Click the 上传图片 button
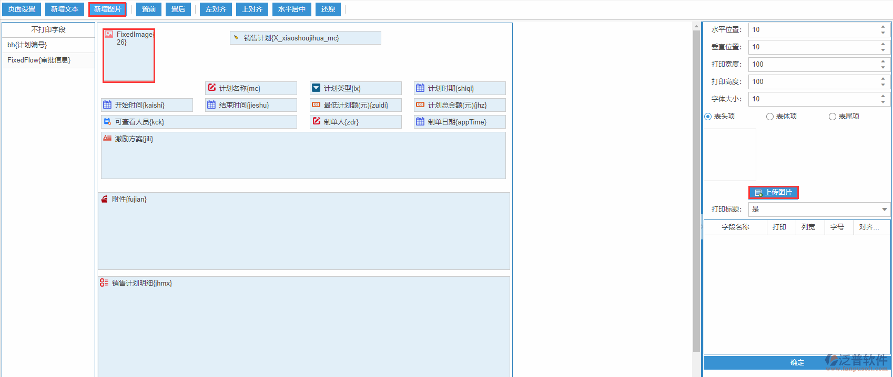Screen dimensions: 893x377 773,193
